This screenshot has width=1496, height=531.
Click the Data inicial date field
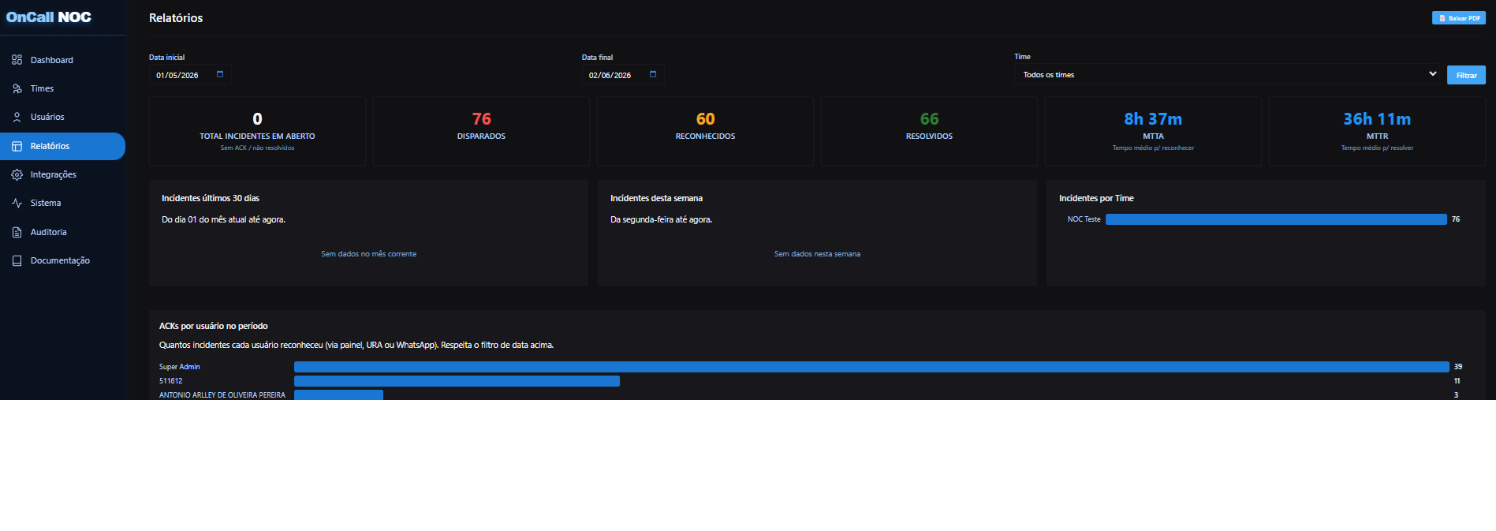click(x=190, y=75)
